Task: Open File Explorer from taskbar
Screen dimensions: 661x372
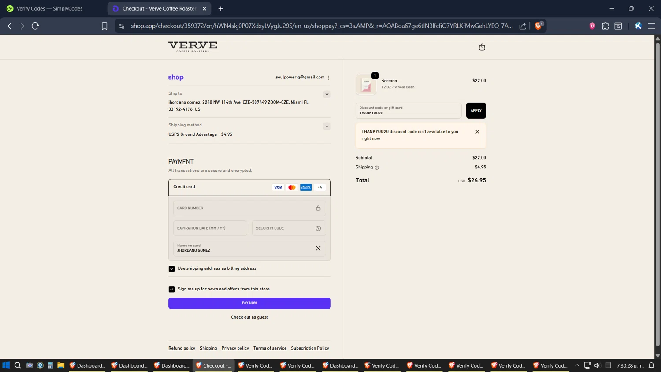Action: (61, 365)
